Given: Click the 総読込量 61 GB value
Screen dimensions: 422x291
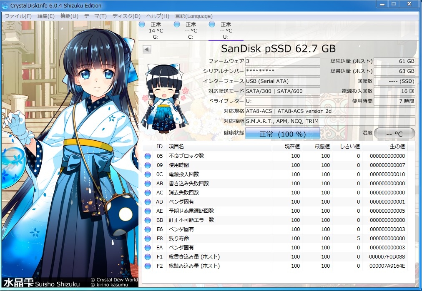Looking at the screenshot, I should 394,61.
